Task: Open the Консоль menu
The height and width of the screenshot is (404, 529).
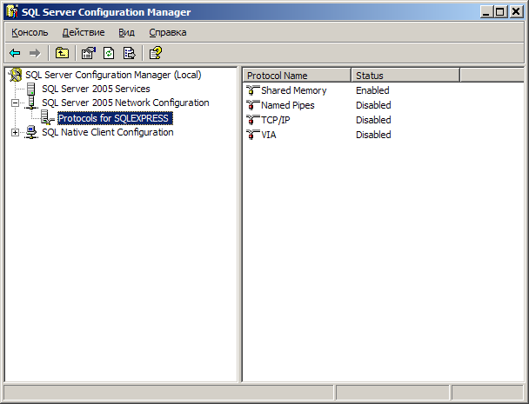Action: click(x=30, y=32)
